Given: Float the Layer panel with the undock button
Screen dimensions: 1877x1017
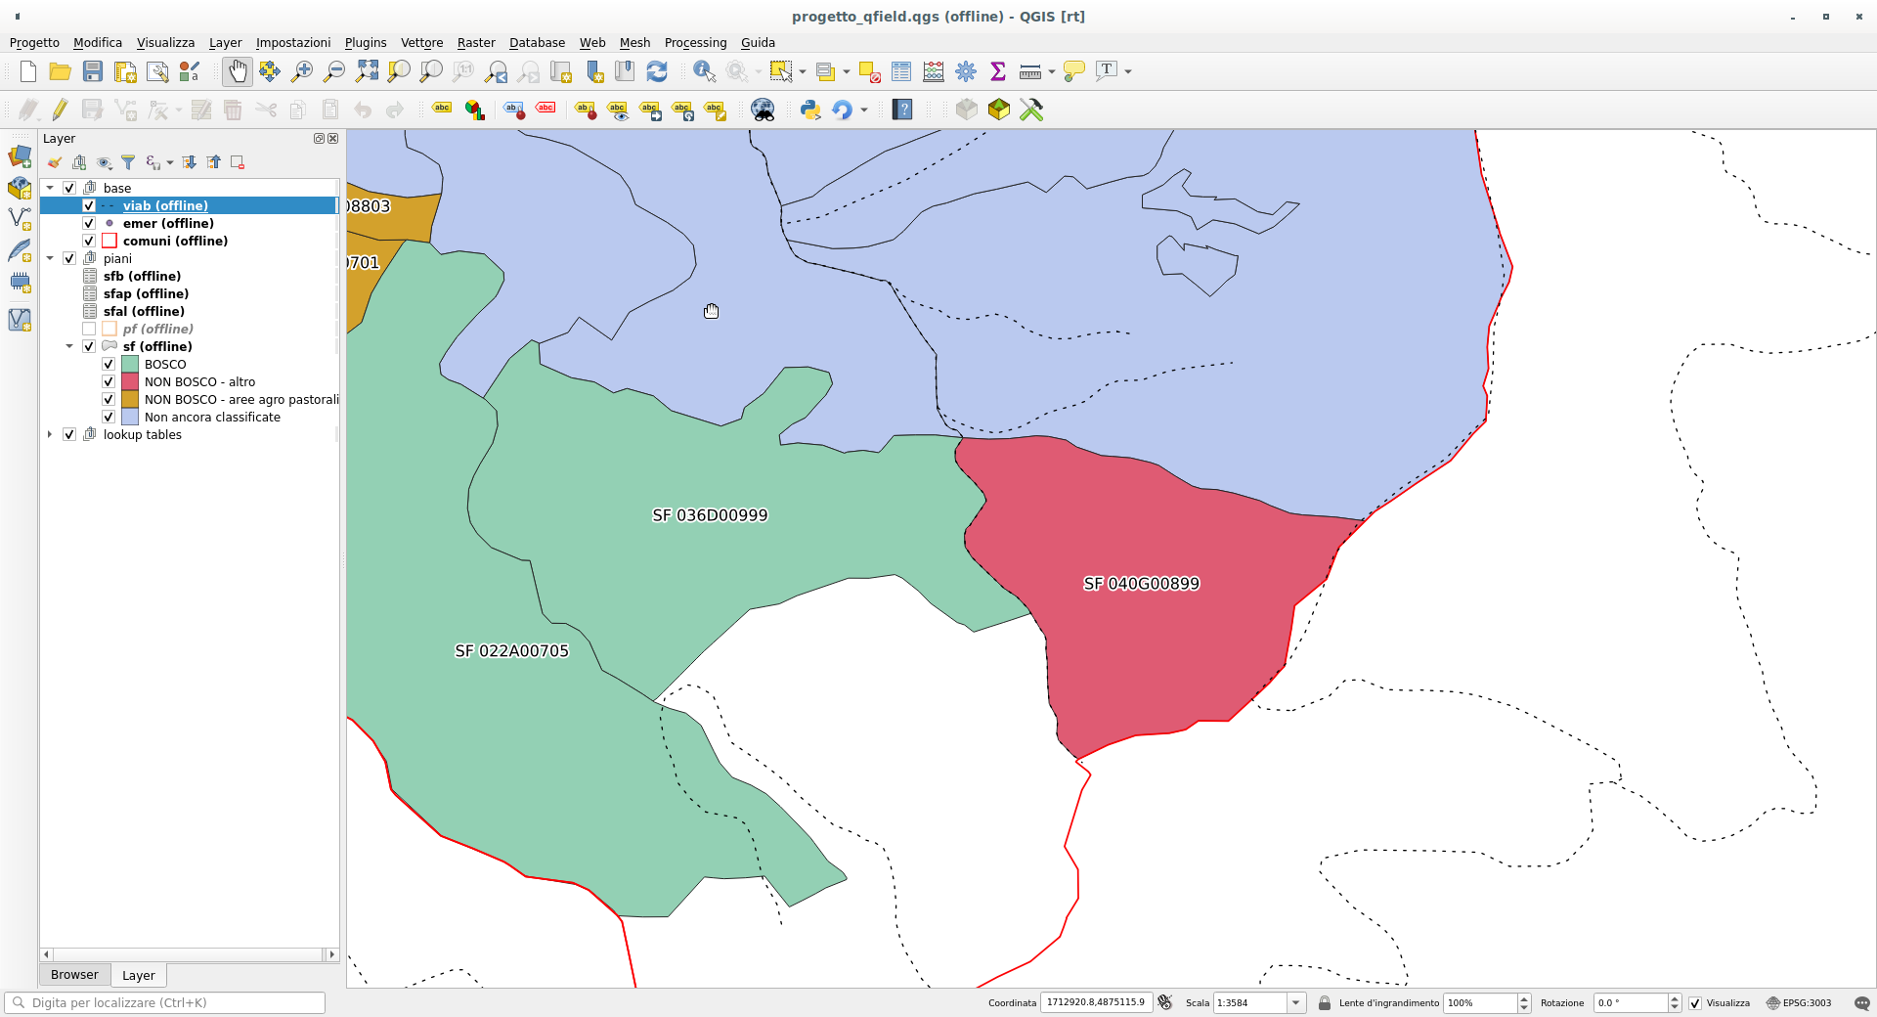Looking at the screenshot, I should 319,139.
